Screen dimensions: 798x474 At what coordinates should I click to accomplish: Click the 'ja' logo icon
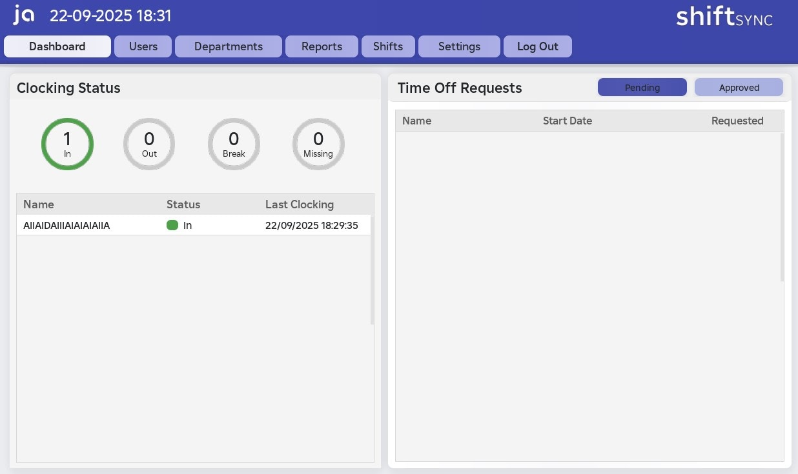point(24,15)
